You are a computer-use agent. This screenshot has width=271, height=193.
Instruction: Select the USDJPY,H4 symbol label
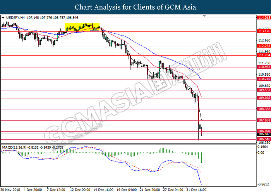tap(15, 18)
